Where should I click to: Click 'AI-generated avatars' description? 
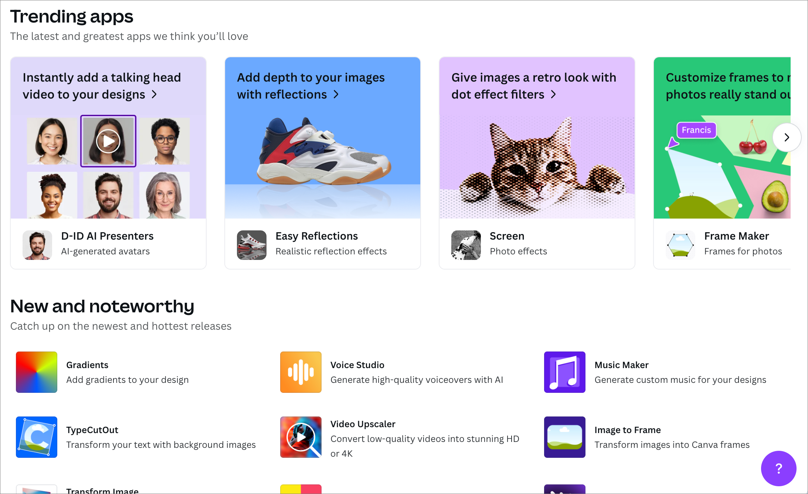point(105,251)
